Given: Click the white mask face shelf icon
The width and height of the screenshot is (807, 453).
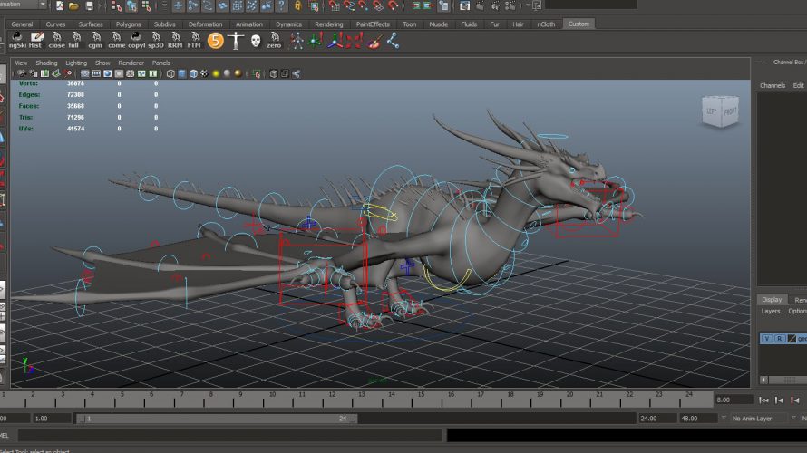Looking at the screenshot, I should coord(256,40).
